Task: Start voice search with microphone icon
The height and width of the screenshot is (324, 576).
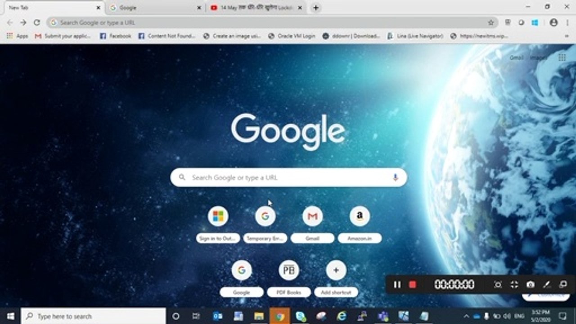Action: click(396, 178)
